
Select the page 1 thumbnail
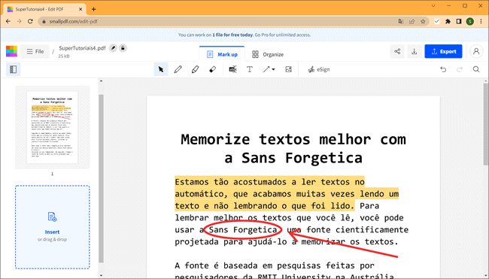53,127
